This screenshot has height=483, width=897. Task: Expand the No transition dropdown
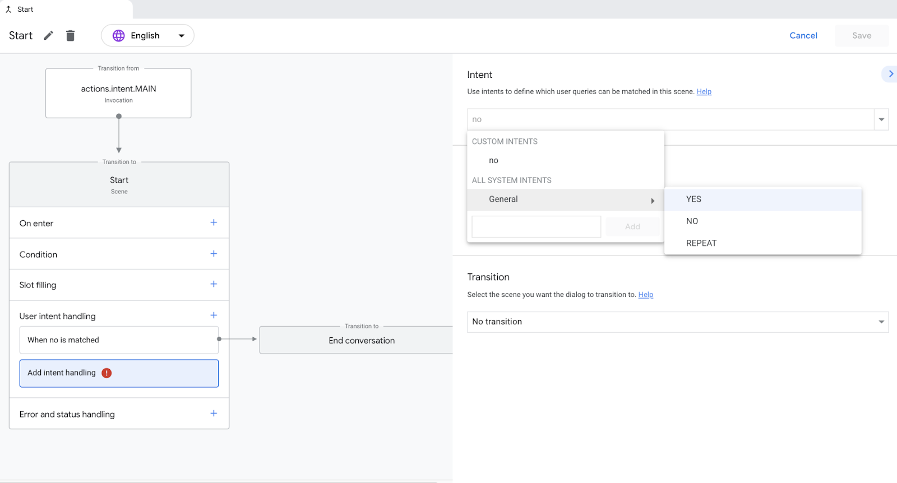(881, 322)
